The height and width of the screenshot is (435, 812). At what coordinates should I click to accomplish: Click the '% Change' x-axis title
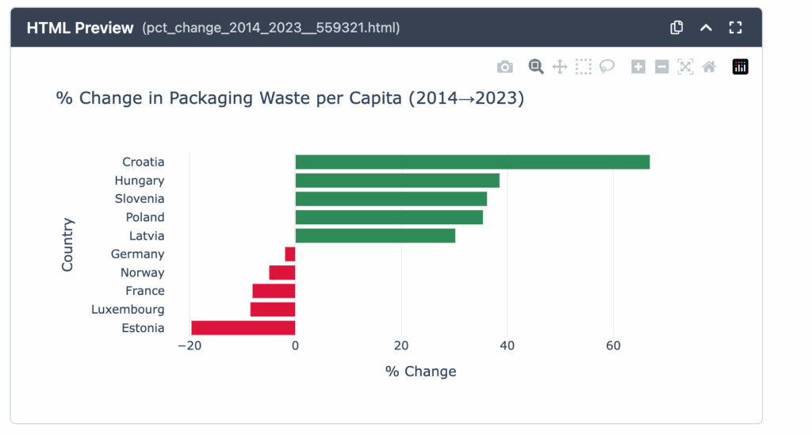(420, 372)
